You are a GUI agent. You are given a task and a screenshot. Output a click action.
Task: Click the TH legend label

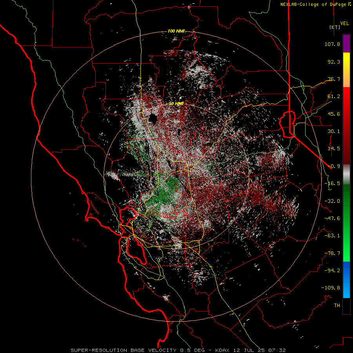(x=337, y=306)
